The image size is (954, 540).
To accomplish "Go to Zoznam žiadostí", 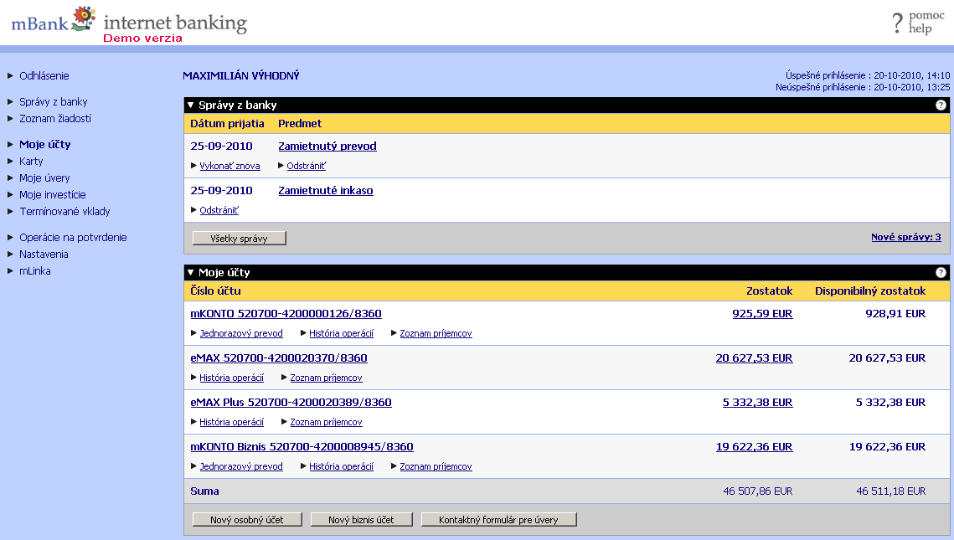I will 54,119.
